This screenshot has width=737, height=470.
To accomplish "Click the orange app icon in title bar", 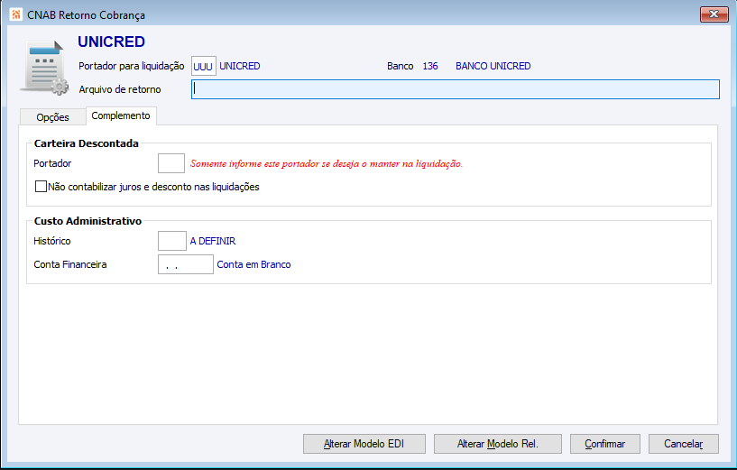I will tap(15, 14).
